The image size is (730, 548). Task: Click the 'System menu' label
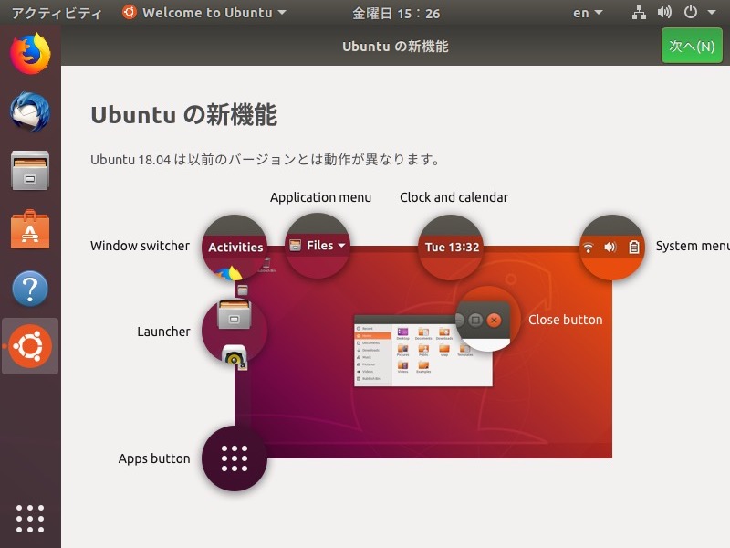click(693, 246)
